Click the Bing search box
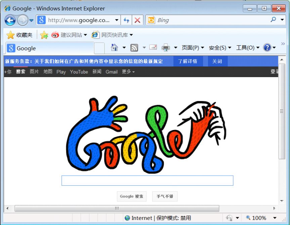This screenshot has width=290, height=225. 213,20
